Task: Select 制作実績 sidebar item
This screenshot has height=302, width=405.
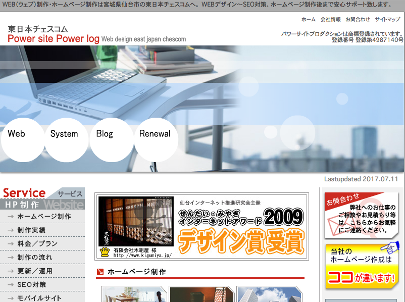Action: (31, 230)
